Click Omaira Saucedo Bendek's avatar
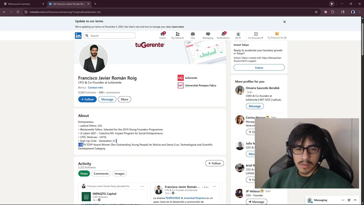This screenshot has width=364, height=205. point(240,90)
